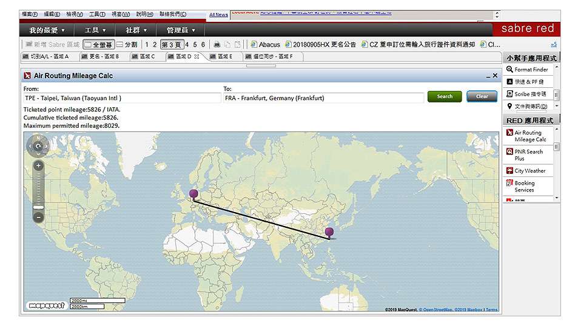Click the map zoom out minus button
The width and height of the screenshot is (578, 326).
38,218
